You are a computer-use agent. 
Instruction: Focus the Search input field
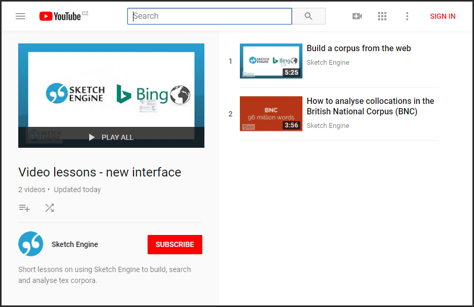[210, 16]
